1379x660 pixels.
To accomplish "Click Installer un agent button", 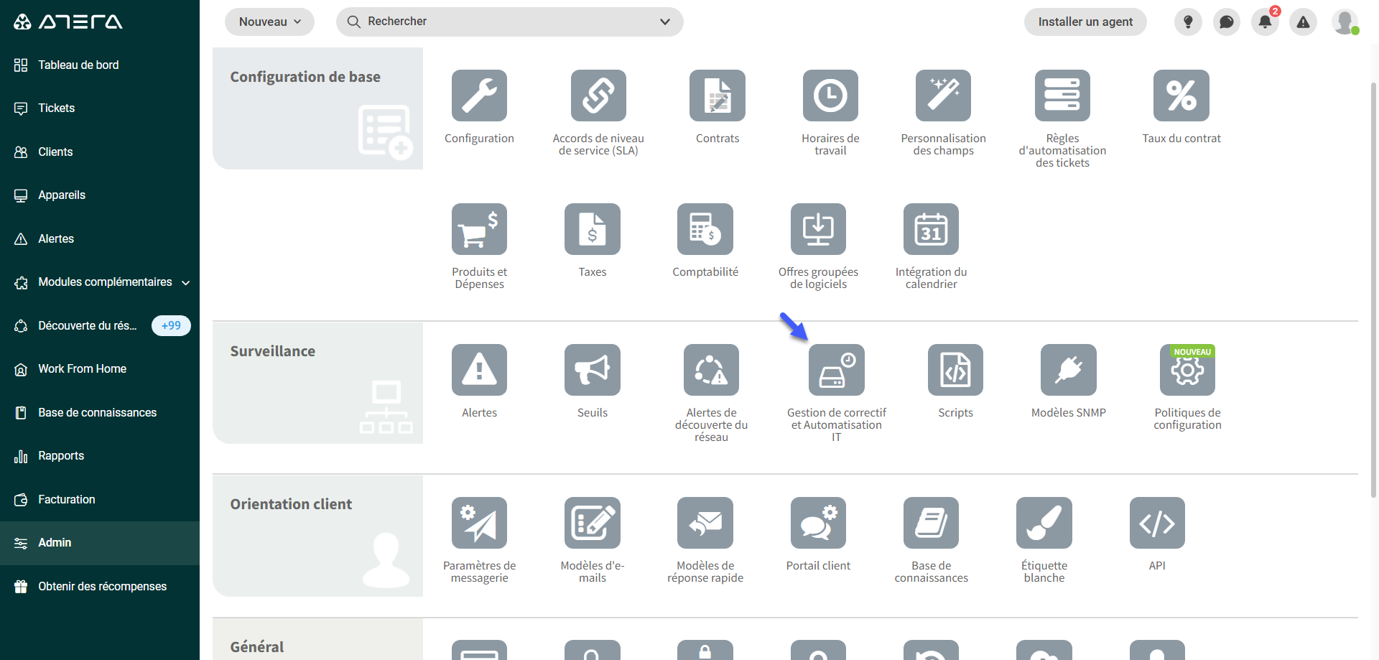I will pyautogui.click(x=1085, y=22).
